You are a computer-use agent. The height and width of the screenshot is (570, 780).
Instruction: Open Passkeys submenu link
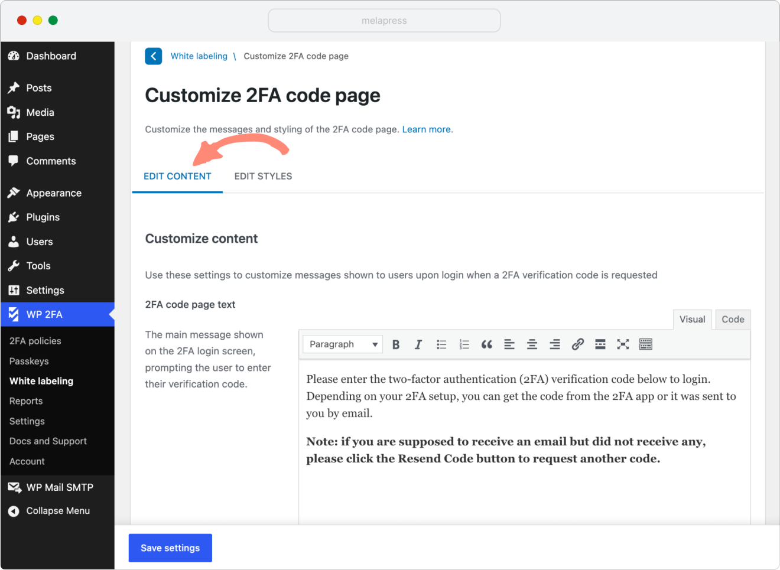(29, 361)
